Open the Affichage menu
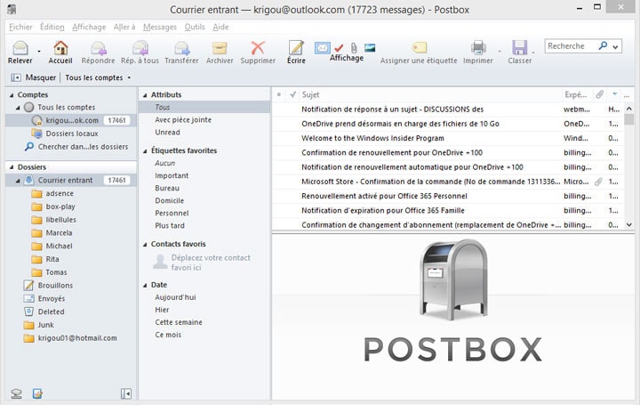Viewport: 640px width, 405px height. pos(89,27)
